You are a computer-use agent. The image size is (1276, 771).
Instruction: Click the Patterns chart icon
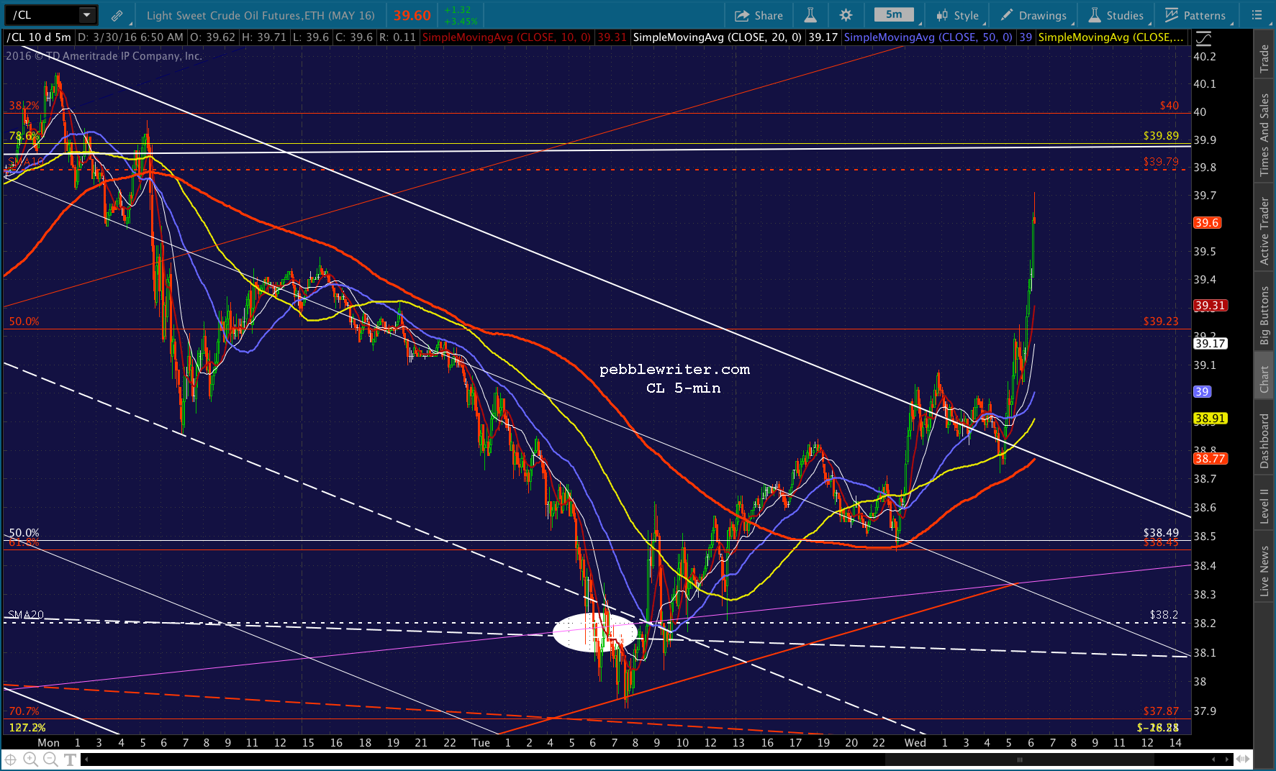(x=1172, y=15)
